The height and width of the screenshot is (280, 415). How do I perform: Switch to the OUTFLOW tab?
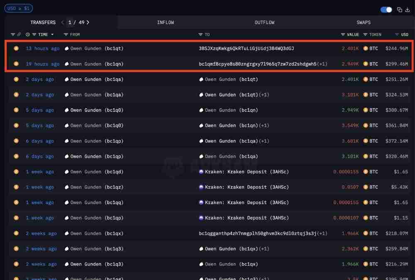point(264,22)
